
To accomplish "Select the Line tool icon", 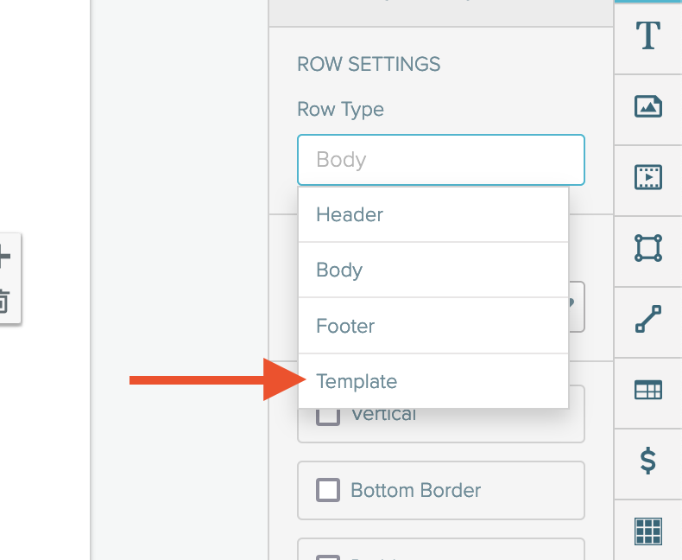I will click(x=648, y=319).
